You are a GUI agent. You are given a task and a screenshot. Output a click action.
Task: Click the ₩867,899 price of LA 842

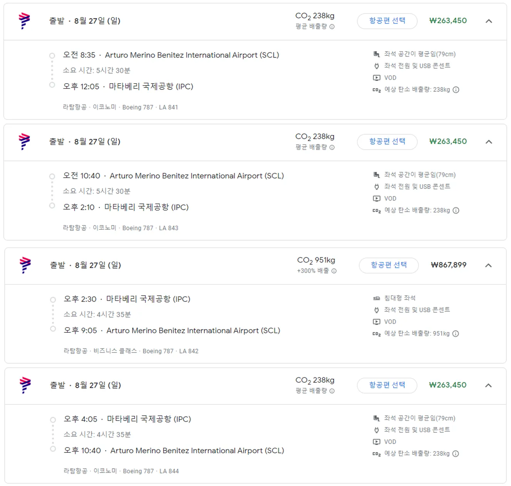pyautogui.click(x=449, y=265)
